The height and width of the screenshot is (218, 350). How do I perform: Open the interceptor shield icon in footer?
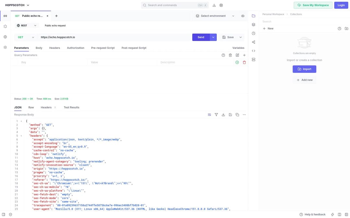(x=10, y=214)
